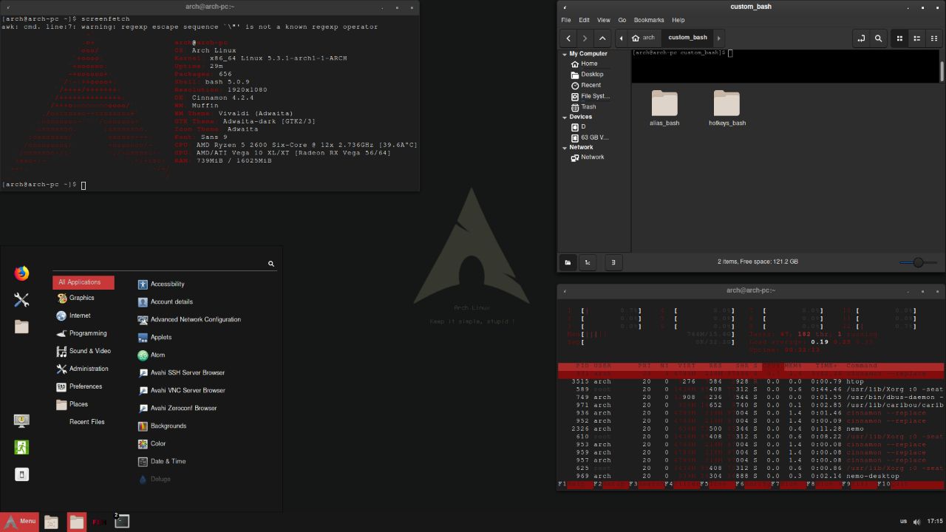Collapse the Network section in Nemo sidebar
Viewport: 946px width, 532px height.
click(565, 148)
